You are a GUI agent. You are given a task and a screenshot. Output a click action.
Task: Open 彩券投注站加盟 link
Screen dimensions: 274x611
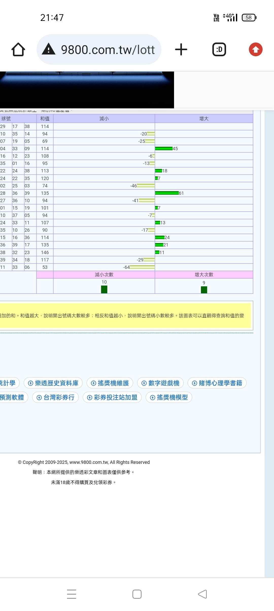pyautogui.click(x=112, y=397)
